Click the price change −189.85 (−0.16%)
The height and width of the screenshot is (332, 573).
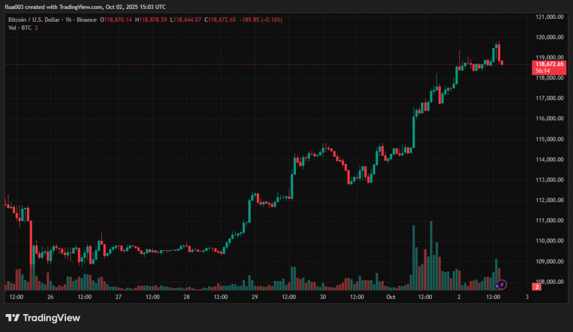coord(261,20)
